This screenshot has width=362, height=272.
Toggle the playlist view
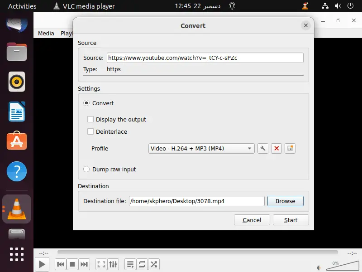click(x=130, y=264)
